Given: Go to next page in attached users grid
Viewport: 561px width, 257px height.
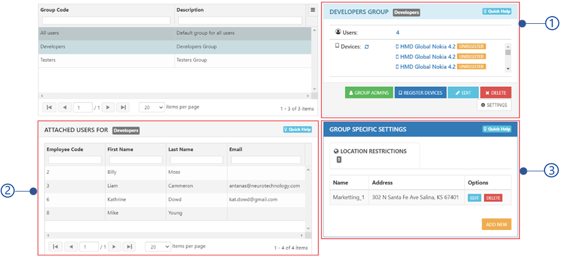Looking at the screenshot, I should (114, 247).
